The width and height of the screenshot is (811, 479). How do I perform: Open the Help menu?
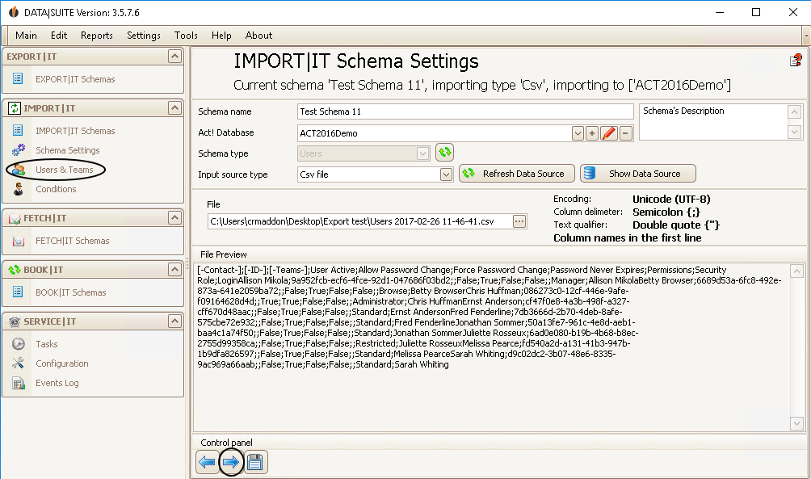tap(221, 36)
